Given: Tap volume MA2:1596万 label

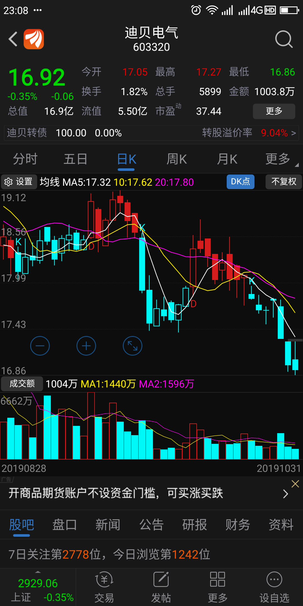Looking at the screenshot, I should (167, 384).
